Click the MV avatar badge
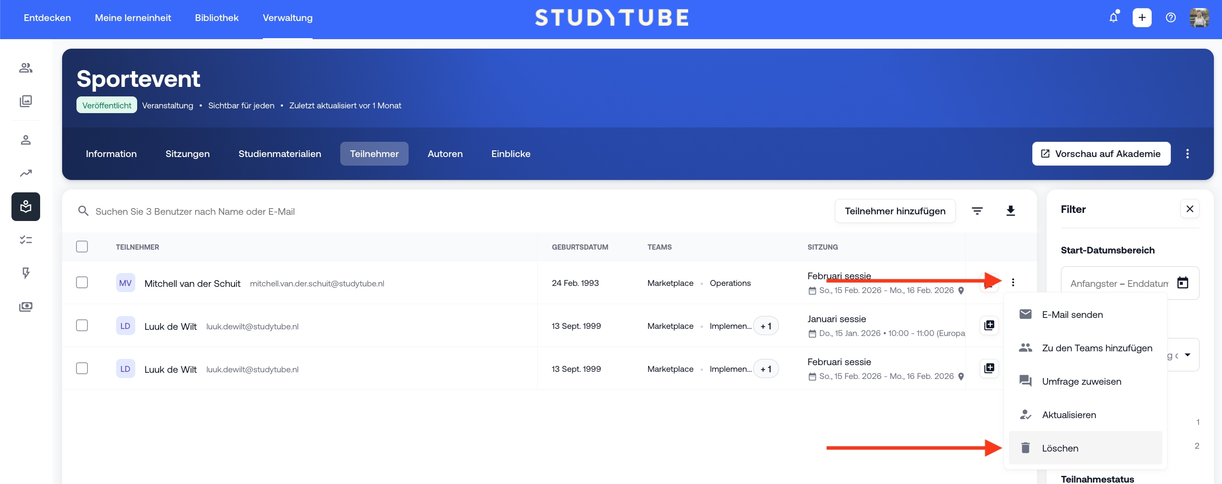This screenshot has width=1222, height=484. pyautogui.click(x=126, y=283)
